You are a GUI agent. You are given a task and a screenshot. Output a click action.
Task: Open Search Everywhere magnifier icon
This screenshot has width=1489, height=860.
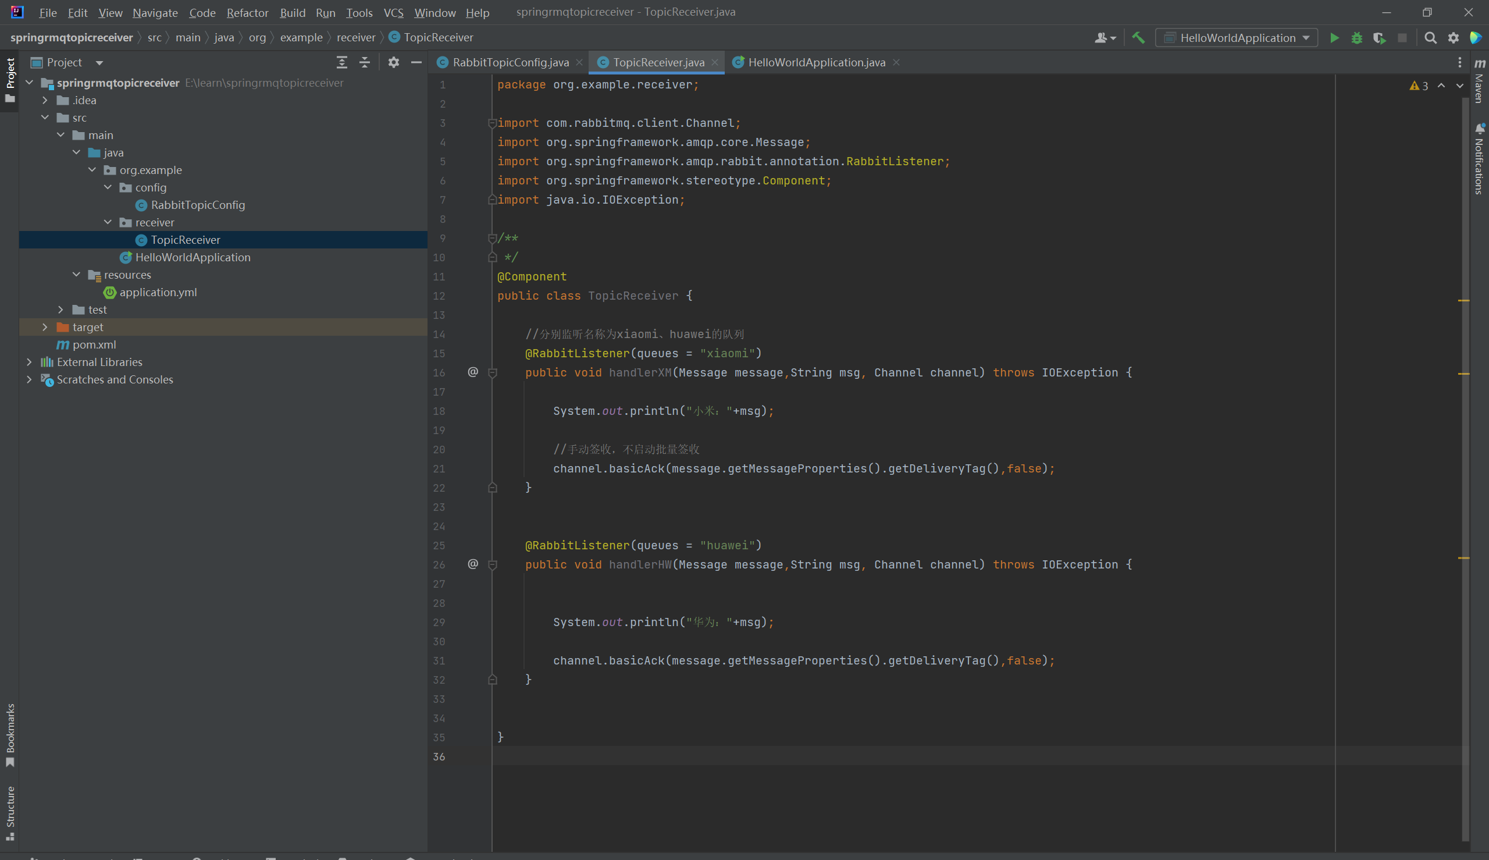pyautogui.click(x=1430, y=38)
